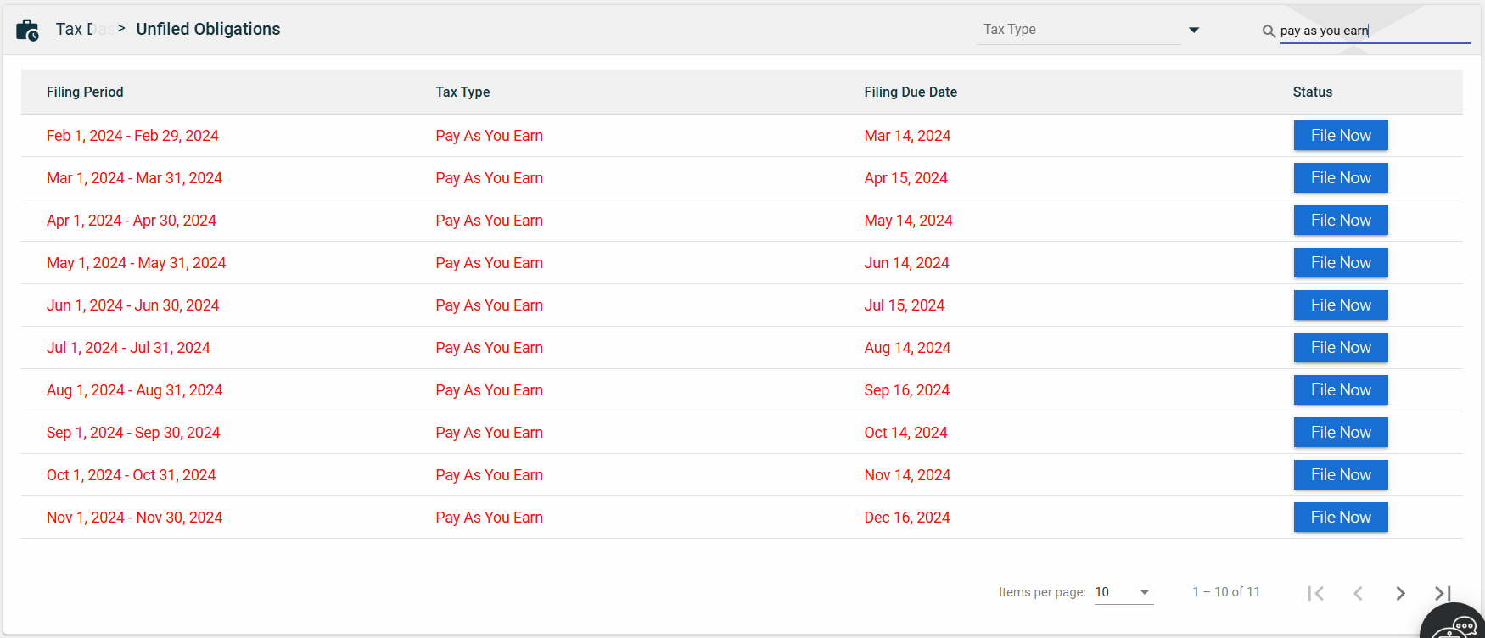Click File Now for February 2024 period
This screenshot has width=1485, height=638.
click(1340, 136)
